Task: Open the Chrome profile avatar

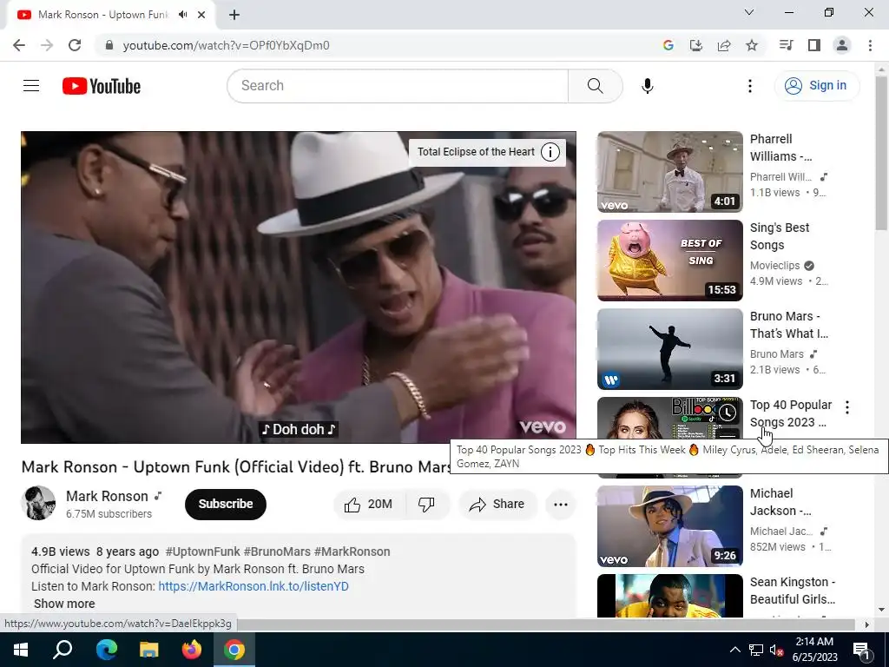Action: [x=842, y=45]
